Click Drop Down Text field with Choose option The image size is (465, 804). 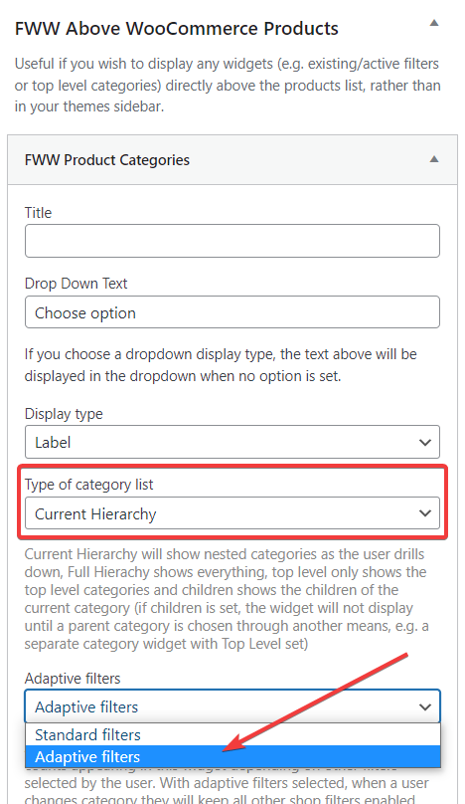click(232, 312)
